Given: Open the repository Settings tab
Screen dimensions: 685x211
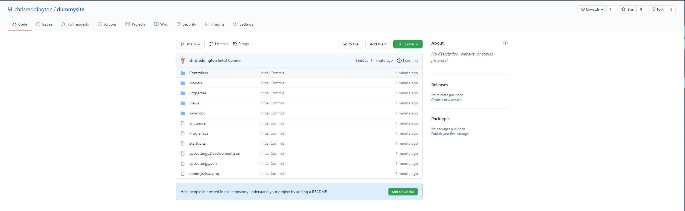Looking at the screenshot, I should click(x=243, y=24).
